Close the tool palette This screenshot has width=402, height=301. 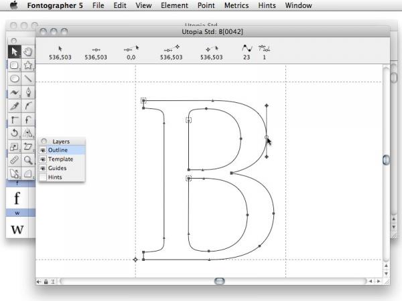[x=14, y=41]
